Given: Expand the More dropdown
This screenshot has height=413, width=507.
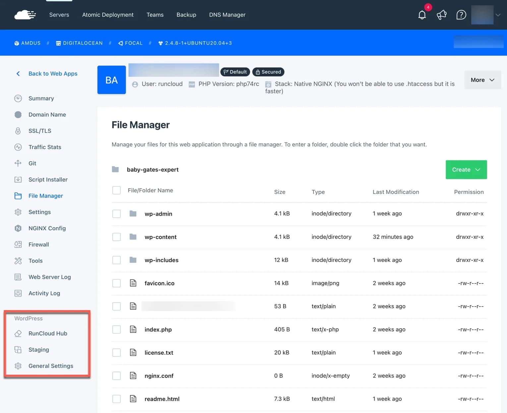Looking at the screenshot, I should [x=482, y=80].
